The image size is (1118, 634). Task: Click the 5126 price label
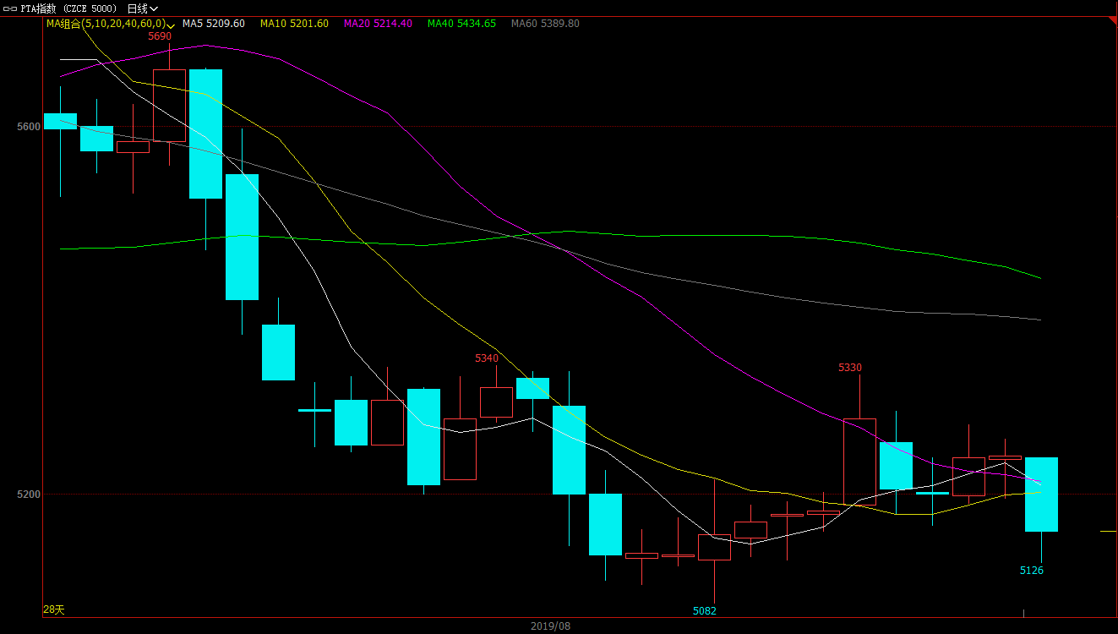coord(1032,571)
